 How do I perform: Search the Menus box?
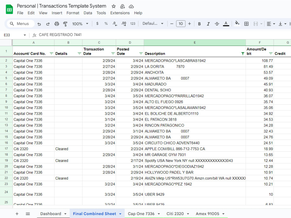21,24
